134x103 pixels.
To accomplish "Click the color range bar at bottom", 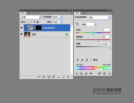I will [93, 68].
